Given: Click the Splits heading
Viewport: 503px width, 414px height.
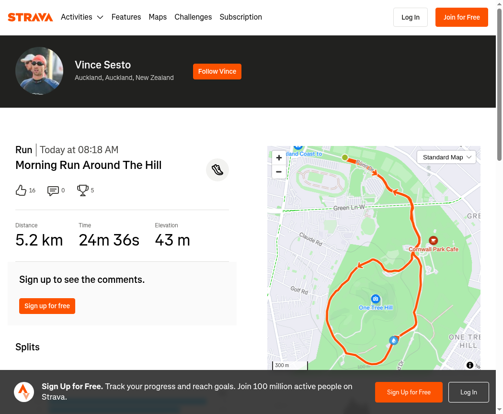Looking at the screenshot, I should click(x=28, y=347).
